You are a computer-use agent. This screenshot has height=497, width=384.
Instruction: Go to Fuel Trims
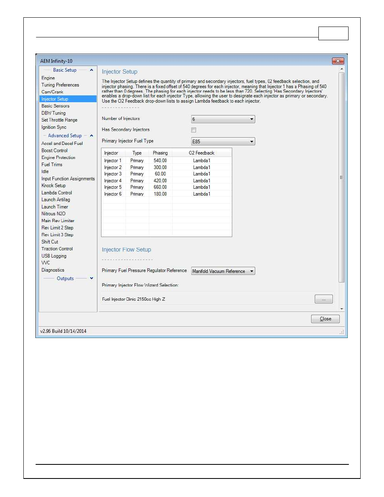pyautogui.click(x=52, y=165)
